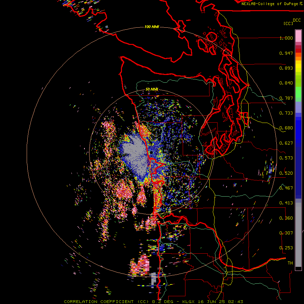Click the 0.520 legend value
This screenshot has height=304, width=304.
(x=286, y=173)
